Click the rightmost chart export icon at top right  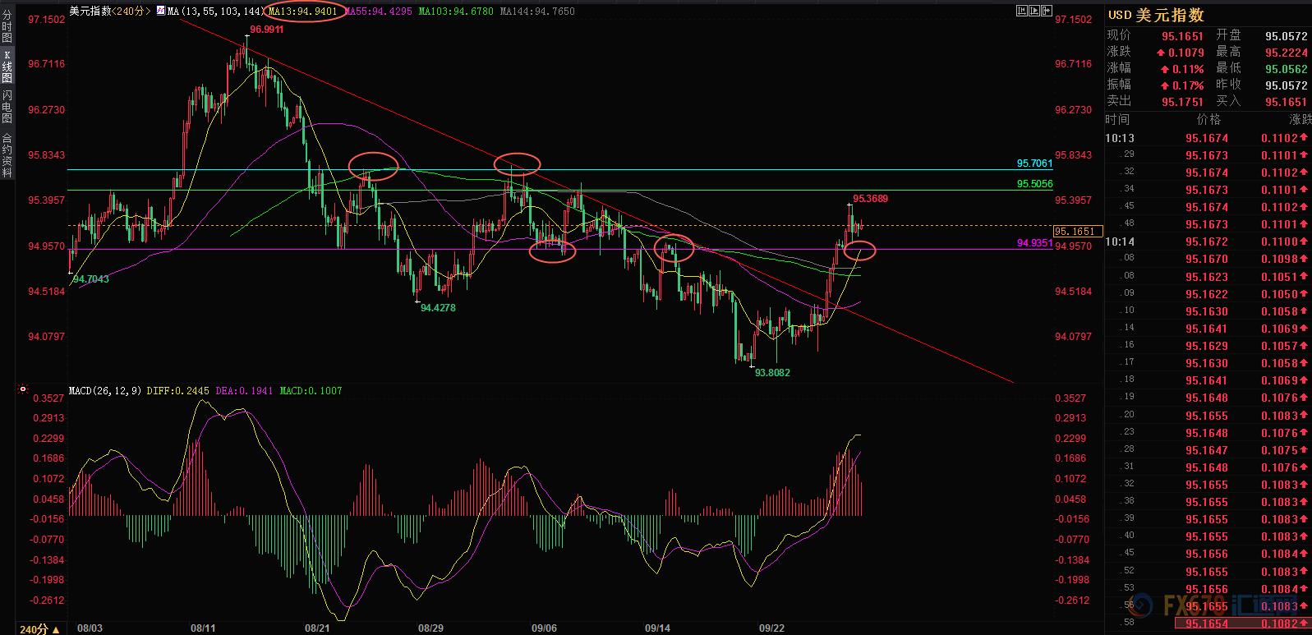(1046, 11)
